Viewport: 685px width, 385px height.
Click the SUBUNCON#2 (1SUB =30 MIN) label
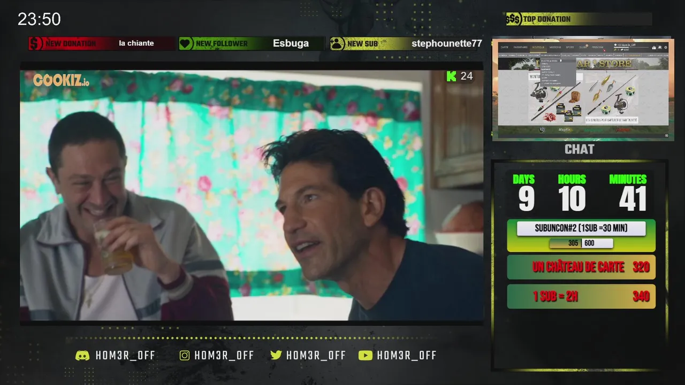coord(581,228)
